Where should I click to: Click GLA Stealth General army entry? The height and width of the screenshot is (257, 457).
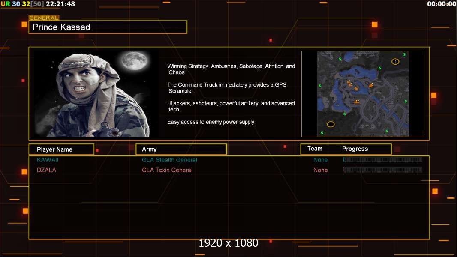tap(169, 160)
